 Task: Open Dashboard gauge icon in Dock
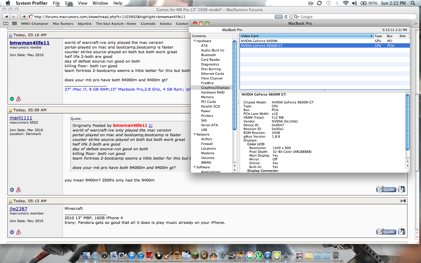(x=105, y=255)
